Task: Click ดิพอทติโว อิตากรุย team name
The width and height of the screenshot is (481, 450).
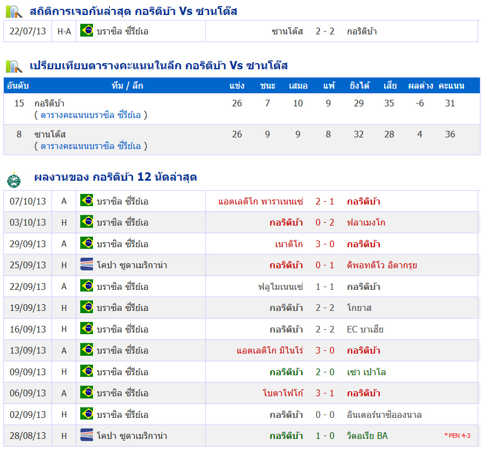Action: point(382,265)
